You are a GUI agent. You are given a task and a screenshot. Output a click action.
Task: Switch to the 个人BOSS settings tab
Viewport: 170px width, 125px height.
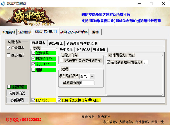click(x=83, y=50)
